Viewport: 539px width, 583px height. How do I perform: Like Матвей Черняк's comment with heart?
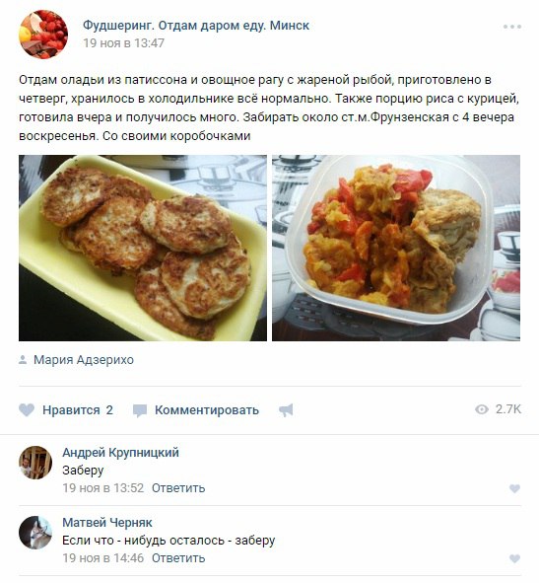[x=514, y=558]
